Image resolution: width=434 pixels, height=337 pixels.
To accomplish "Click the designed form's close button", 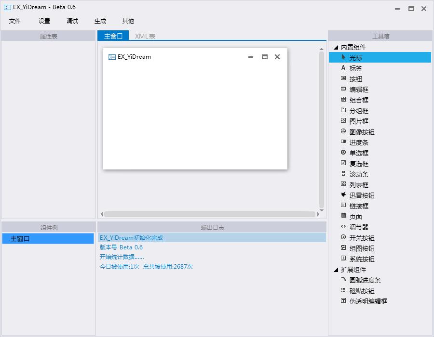I will (x=277, y=57).
